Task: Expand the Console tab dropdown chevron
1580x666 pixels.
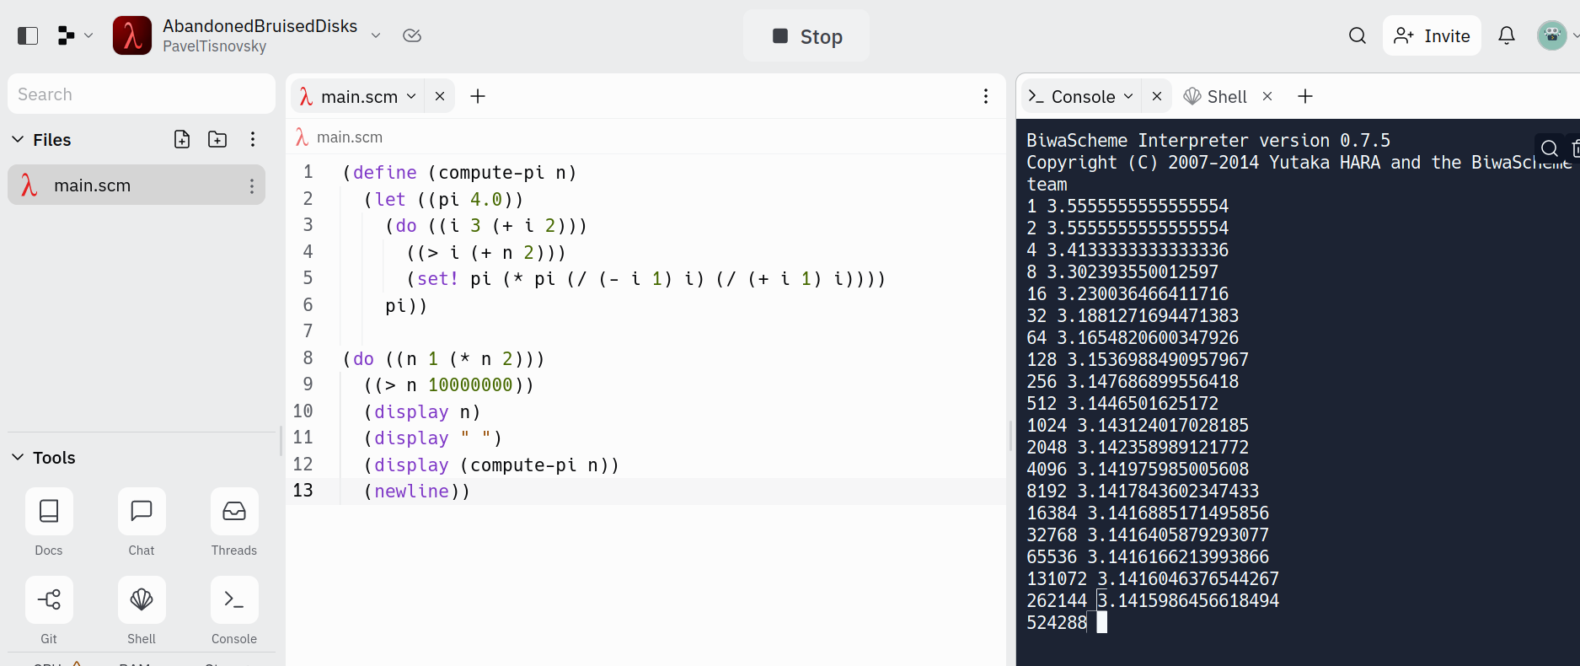Action: click(x=1128, y=96)
